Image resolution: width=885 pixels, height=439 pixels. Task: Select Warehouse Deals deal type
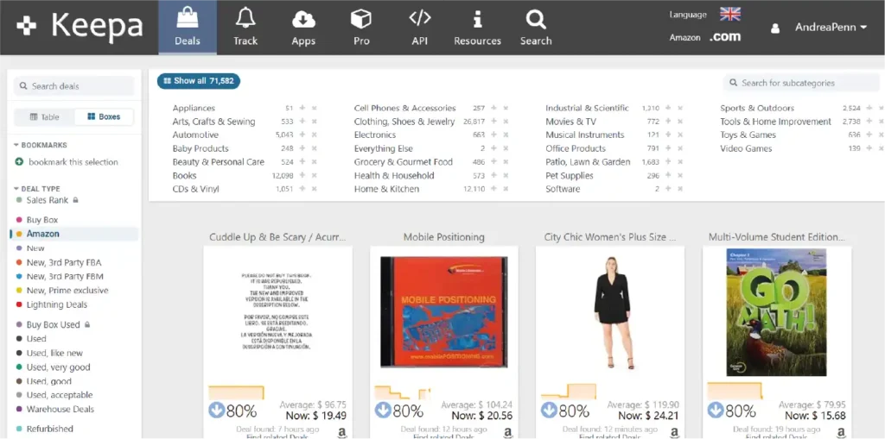pos(60,409)
